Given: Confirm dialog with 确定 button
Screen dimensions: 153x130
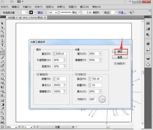Looking at the screenshot, I should (x=120, y=51).
